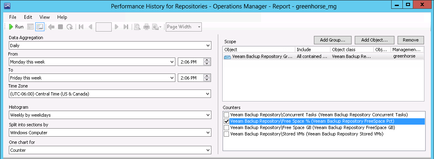Open the Help menu
The width and height of the screenshot is (434, 159).
(62, 17)
